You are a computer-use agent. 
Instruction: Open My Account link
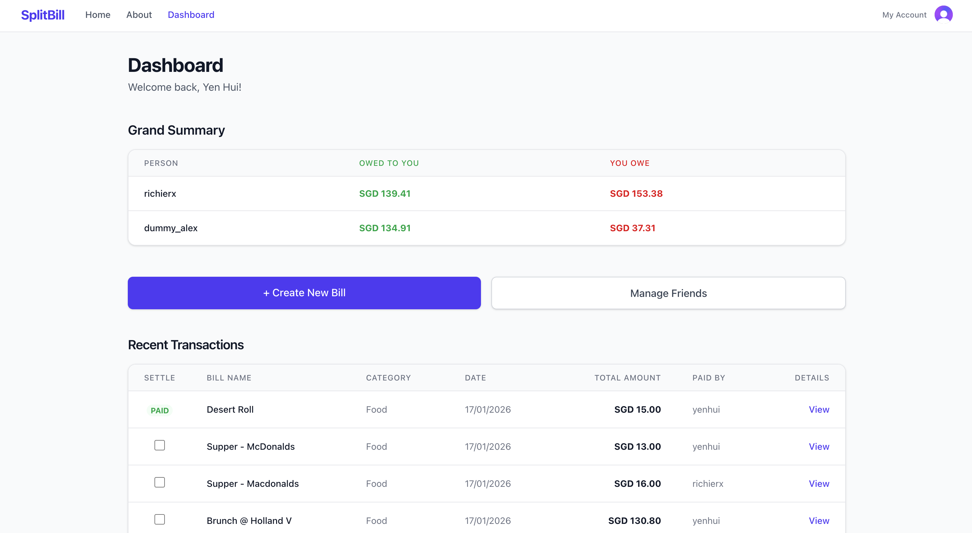coord(904,15)
